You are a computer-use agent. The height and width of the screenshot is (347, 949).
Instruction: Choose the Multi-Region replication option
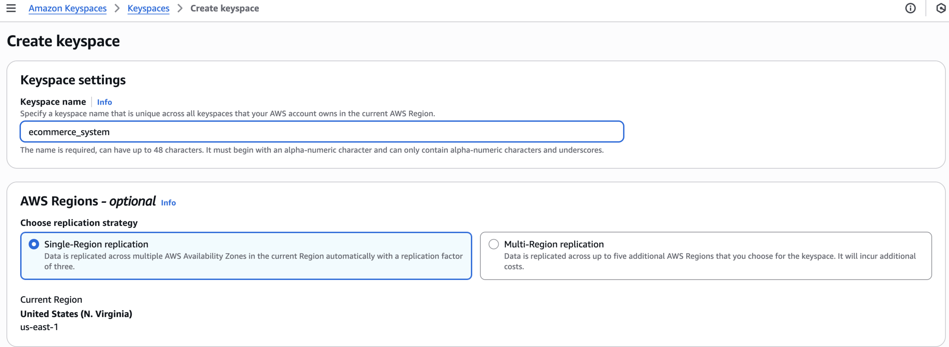(493, 244)
